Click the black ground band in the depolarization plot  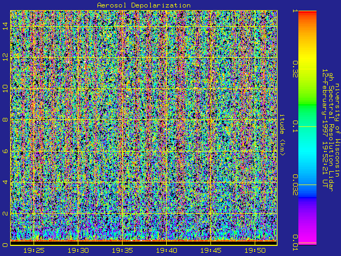click(x=144, y=243)
